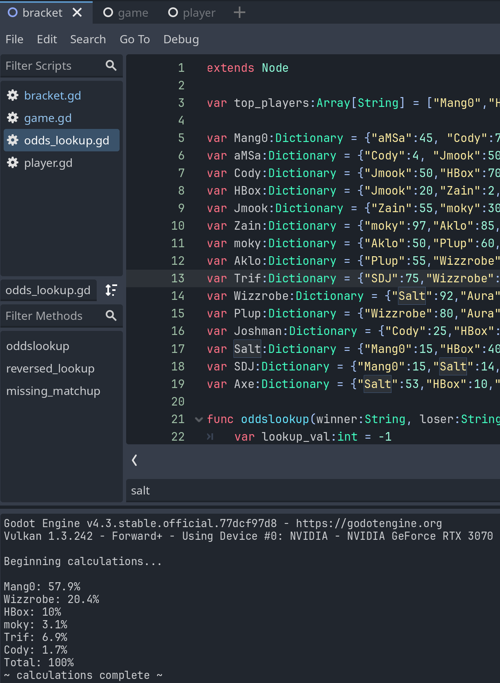This screenshot has width=500, height=683.
Task: Open the Go To menu
Action: pyautogui.click(x=135, y=40)
